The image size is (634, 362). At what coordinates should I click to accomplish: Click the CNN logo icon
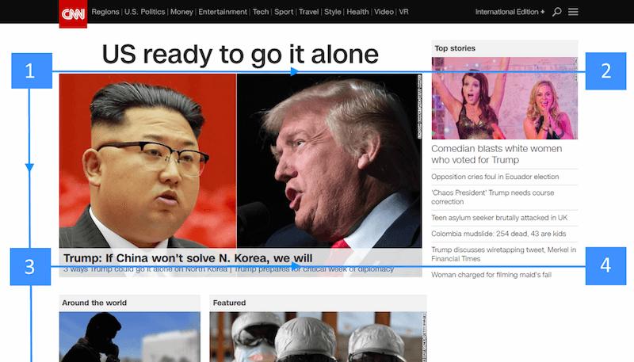click(x=73, y=13)
